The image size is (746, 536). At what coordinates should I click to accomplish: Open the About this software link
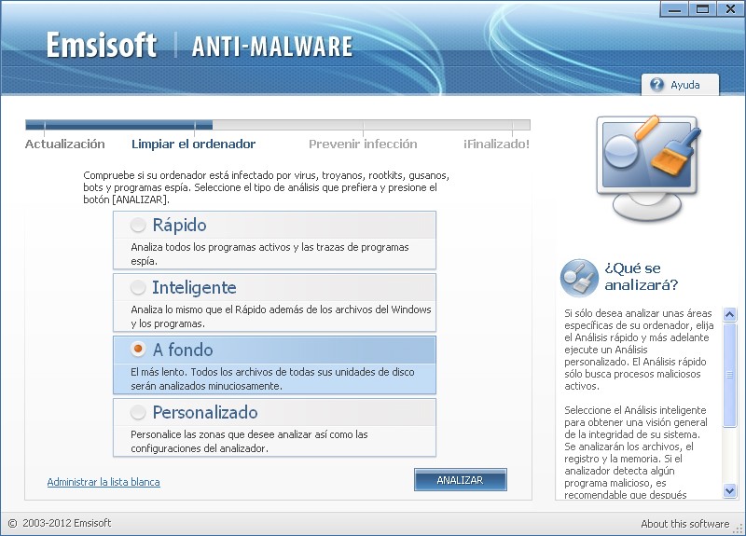click(x=684, y=524)
